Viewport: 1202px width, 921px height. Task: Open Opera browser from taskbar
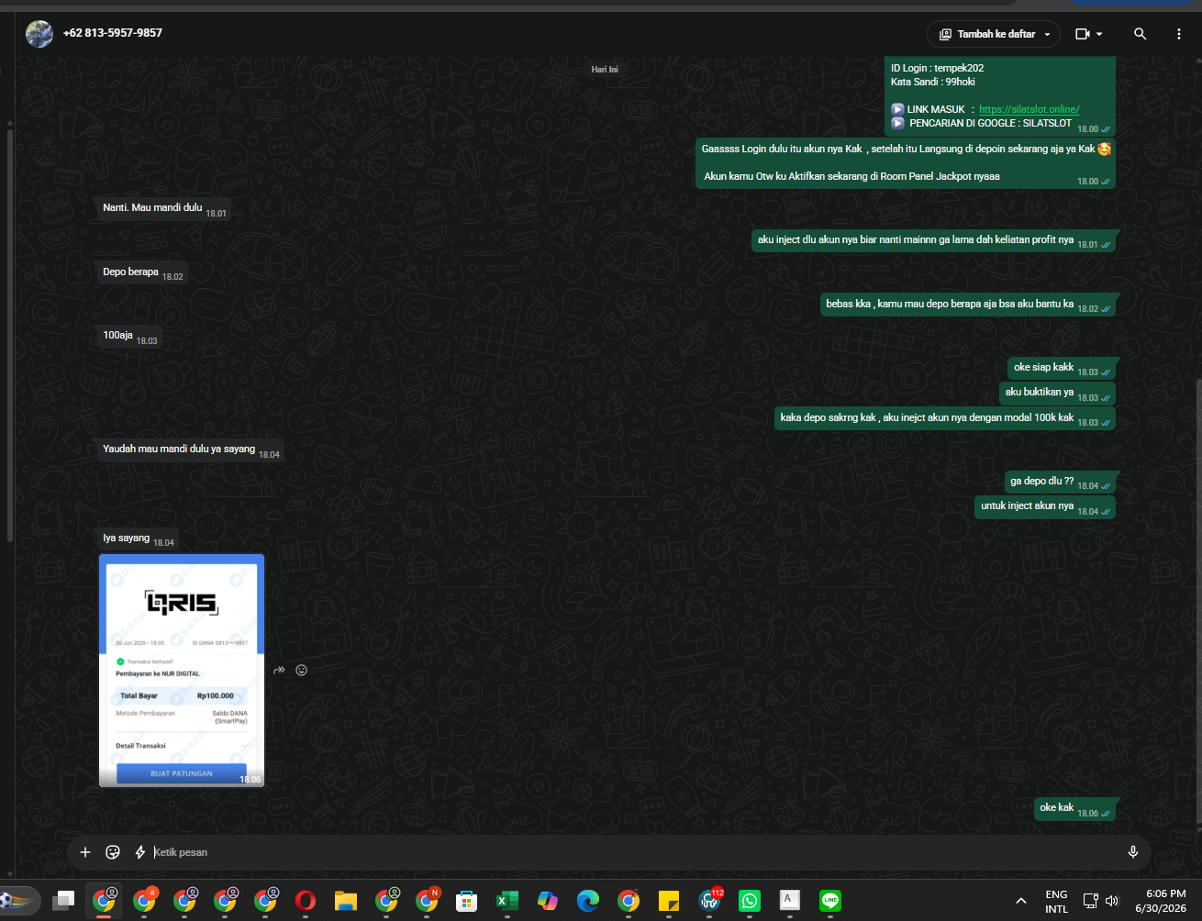click(306, 901)
